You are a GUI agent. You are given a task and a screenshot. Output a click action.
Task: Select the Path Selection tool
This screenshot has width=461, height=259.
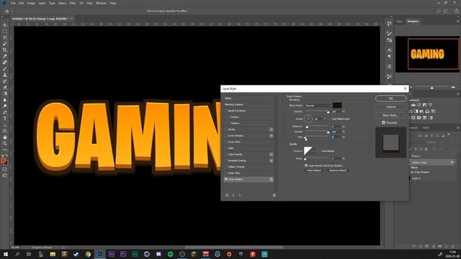click(x=5, y=124)
